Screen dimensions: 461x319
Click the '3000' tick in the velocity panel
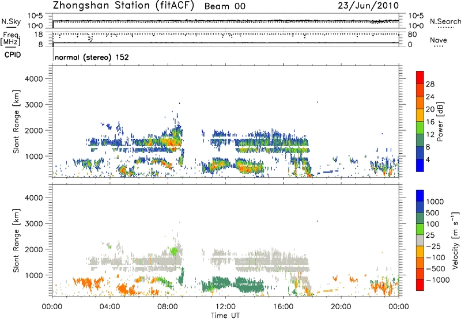[x=34, y=223]
